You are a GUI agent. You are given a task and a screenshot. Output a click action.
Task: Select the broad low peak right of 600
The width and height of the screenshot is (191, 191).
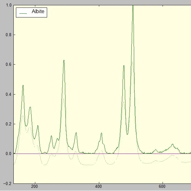tap(172, 145)
